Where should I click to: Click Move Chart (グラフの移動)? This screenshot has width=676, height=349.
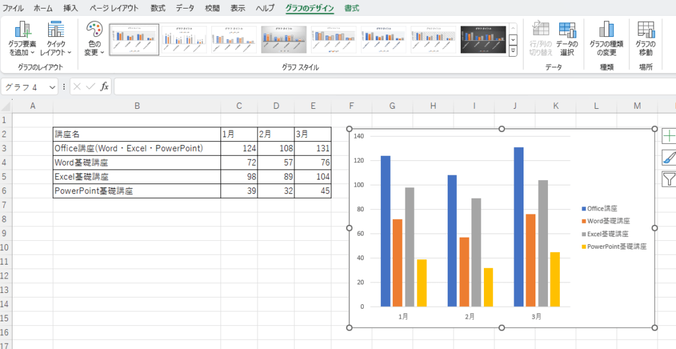pos(646,39)
